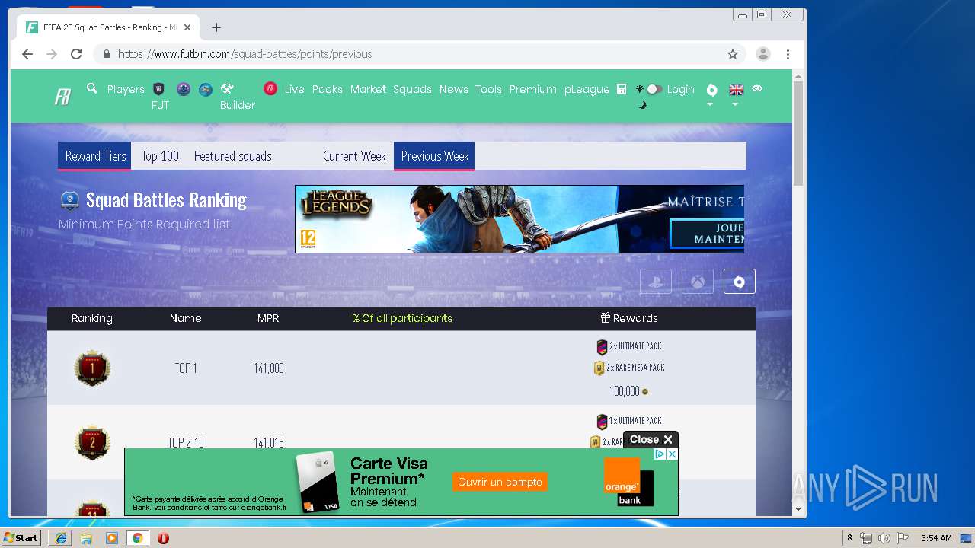Click the 1x Ultimate Pack reward icon
This screenshot has height=548, width=975.
click(x=602, y=422)
